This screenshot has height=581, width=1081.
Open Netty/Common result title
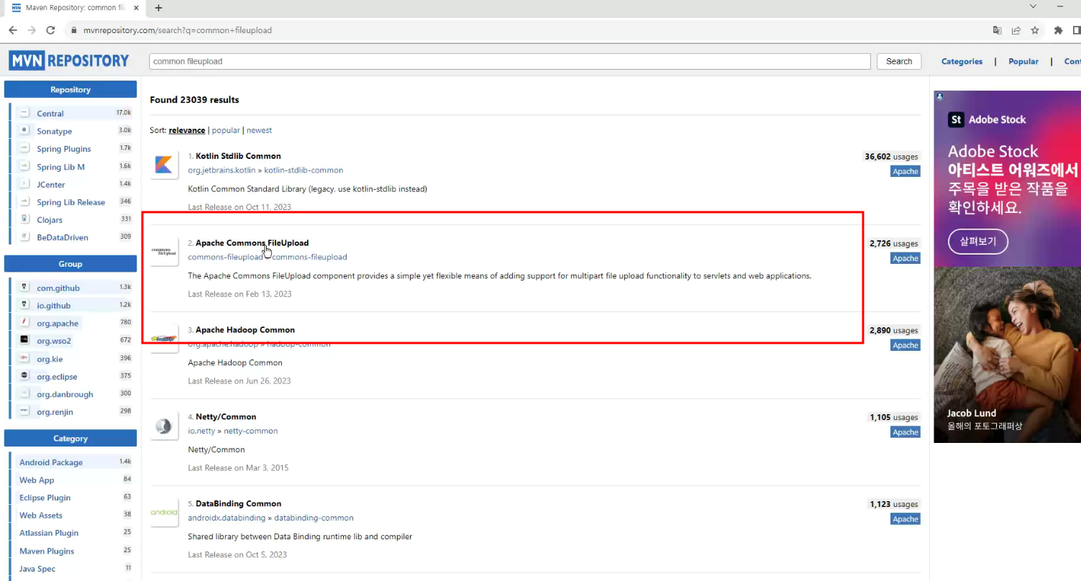[226, 417]
